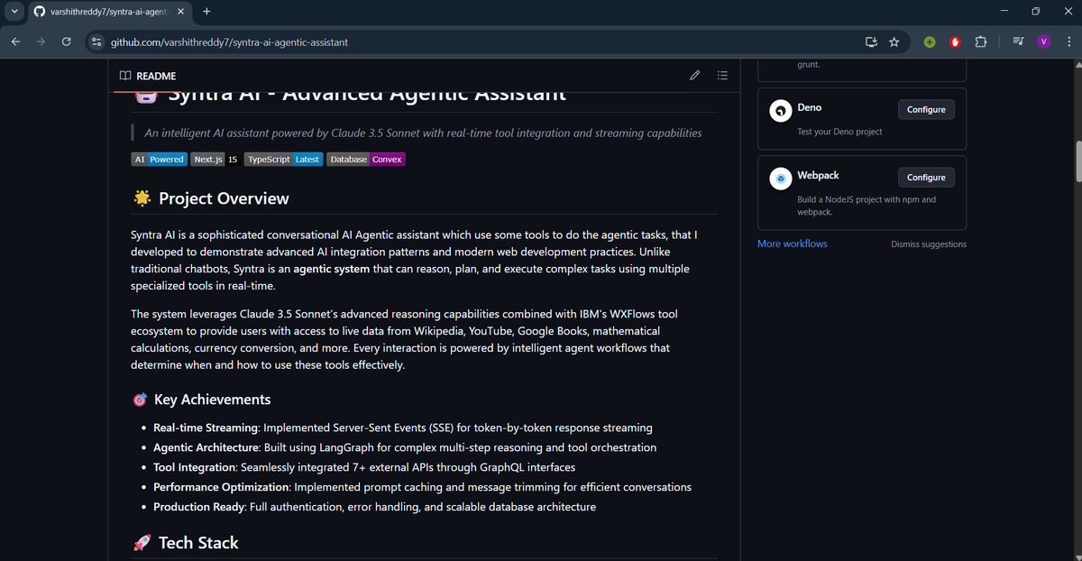Open site information icon in address bar
This screenshot has height=561, width=1082.
96,41
